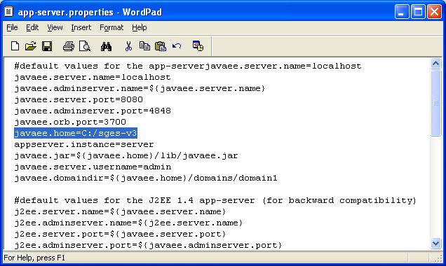446x266 pixels.
Task: Open the Insert menu
Action: tap(81, 27)
